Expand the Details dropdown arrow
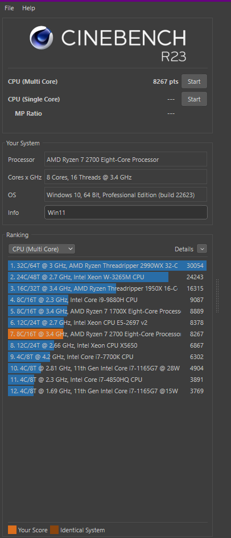 click(202, 249)
